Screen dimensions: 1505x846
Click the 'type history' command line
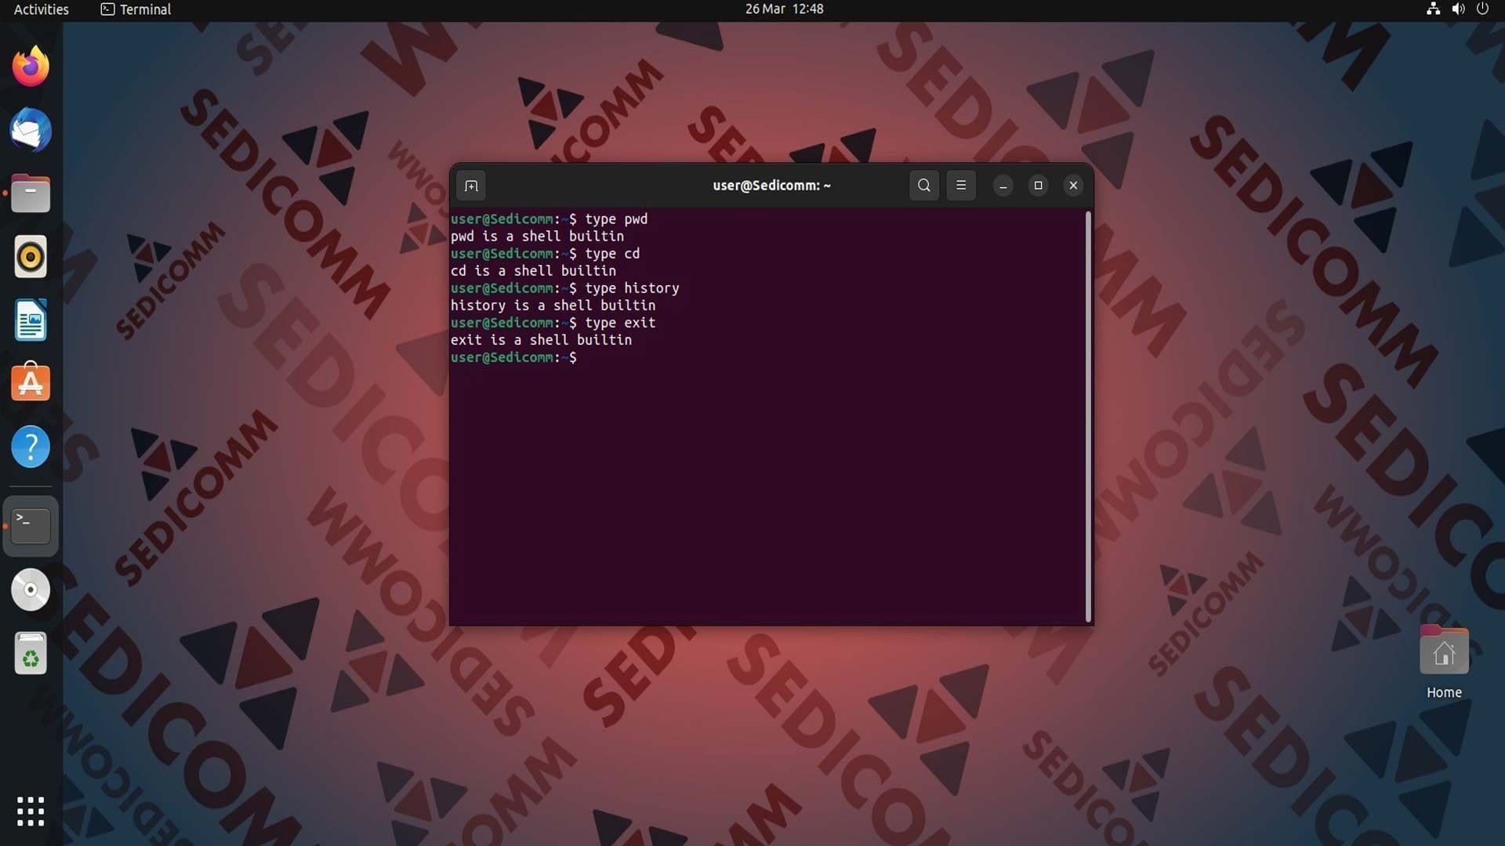(x=565, y=288)
